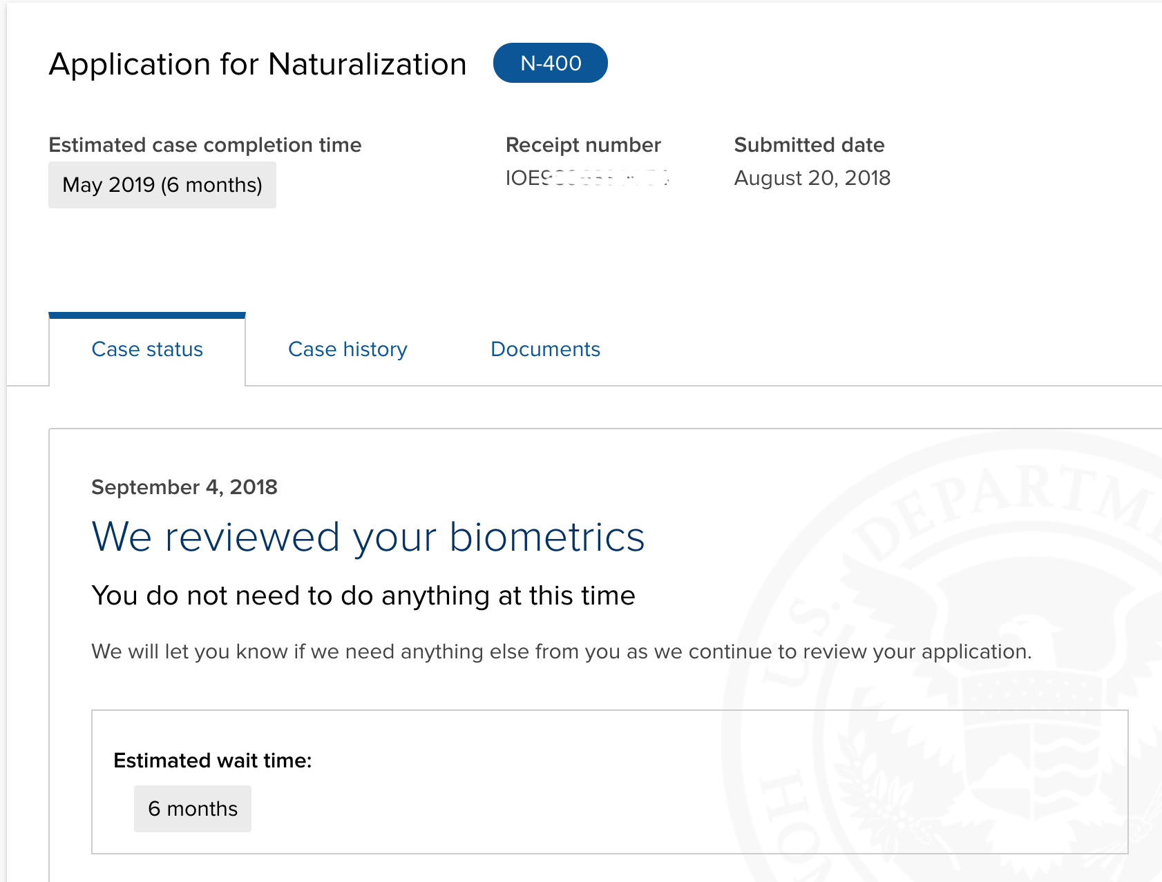The width and height of the screenshot is (1162, 882).
Task: Click the Submitted date label
Action: (809, 145)
